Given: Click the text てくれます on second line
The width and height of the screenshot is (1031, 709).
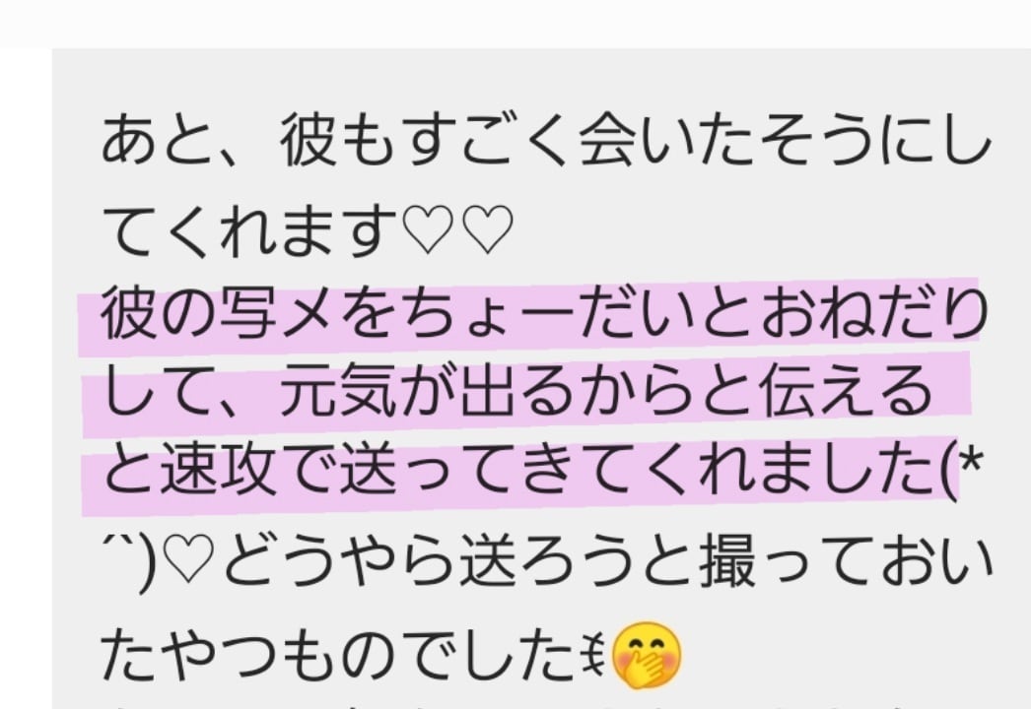Looking at the screenshot, I should (249, 230).
